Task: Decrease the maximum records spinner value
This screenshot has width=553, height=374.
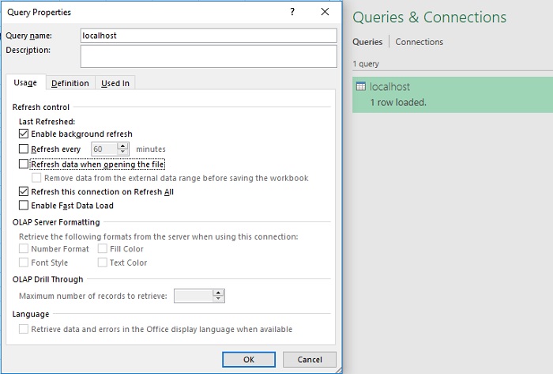Action: click(219, 299)
